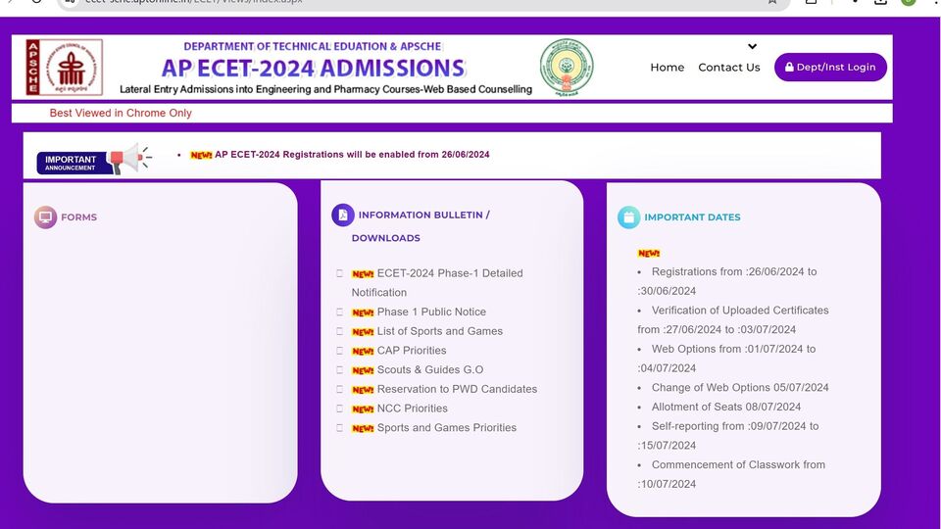Click the checkbox bullet beside NCC Priorities

pyautogui.click(x=340, y=408)
